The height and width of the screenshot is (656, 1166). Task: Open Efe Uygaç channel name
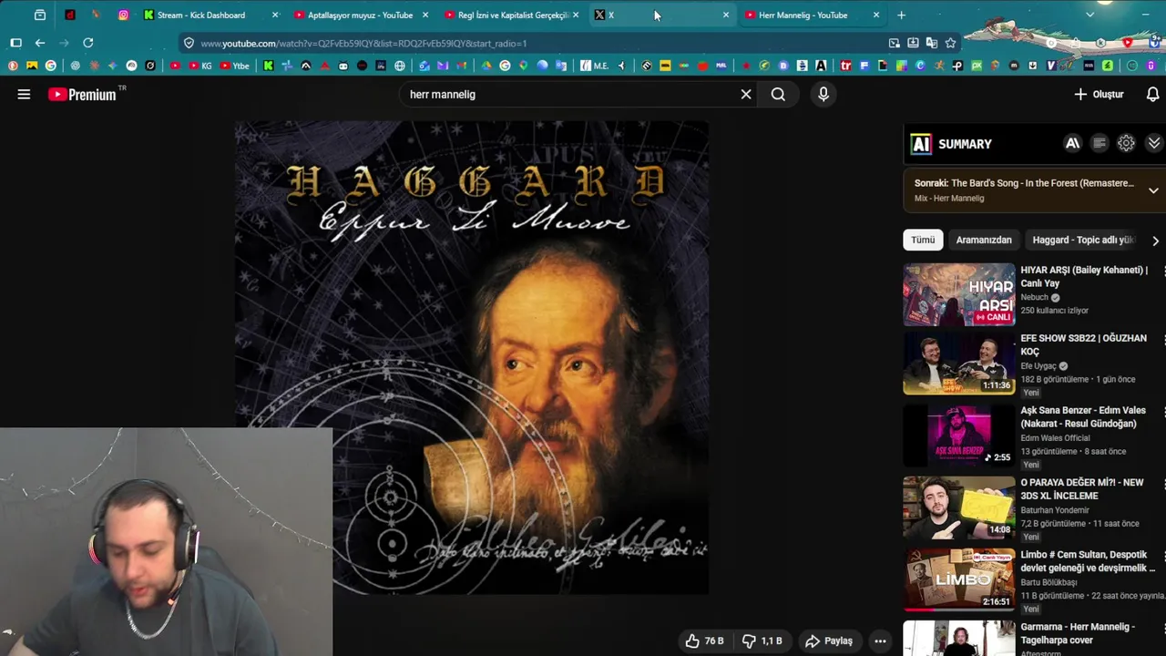pyautogui.click(x=1038, y=365)
